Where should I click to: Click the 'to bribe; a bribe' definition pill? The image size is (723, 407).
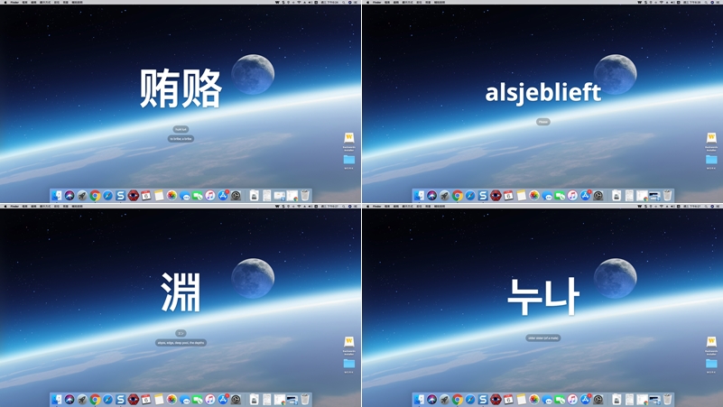181,139
